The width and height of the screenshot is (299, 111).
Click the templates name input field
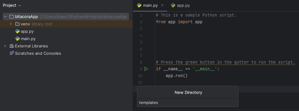(188, 103)
